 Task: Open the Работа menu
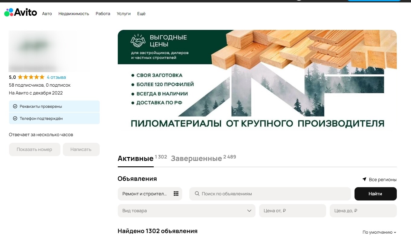103,14
